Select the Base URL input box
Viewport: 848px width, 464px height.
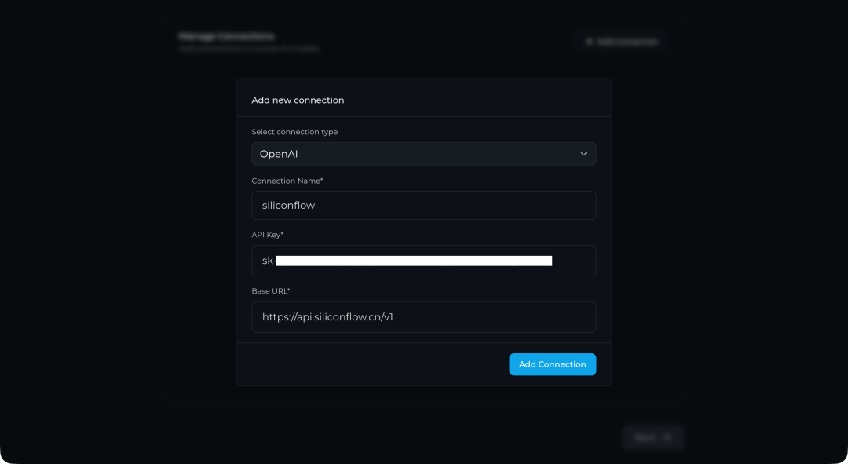[x=423, y=317]
